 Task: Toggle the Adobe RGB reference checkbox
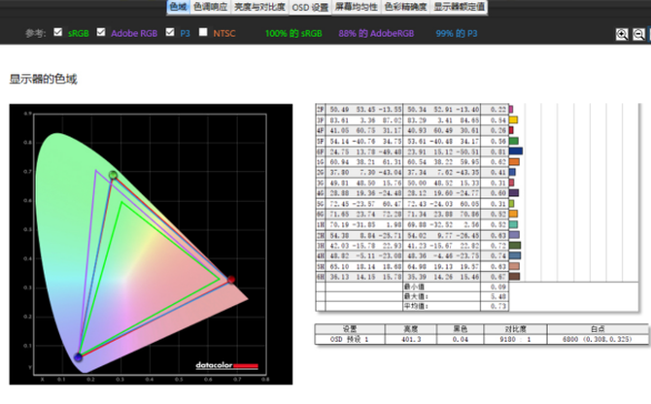[x=102, y=32]
